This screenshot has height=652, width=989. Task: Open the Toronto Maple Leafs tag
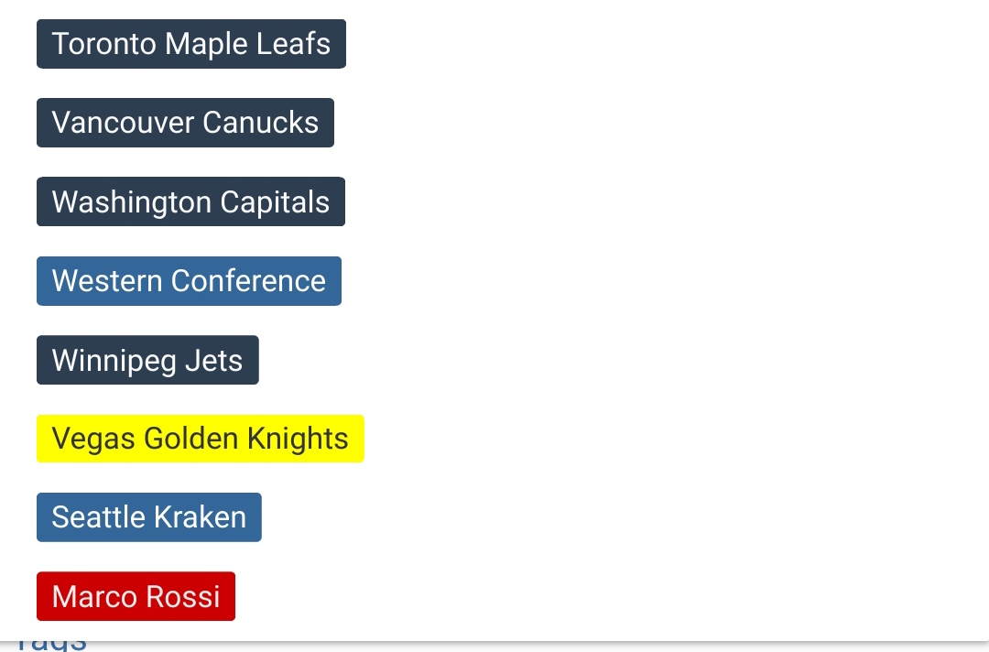pyautogui.click(x=190, y=44)
